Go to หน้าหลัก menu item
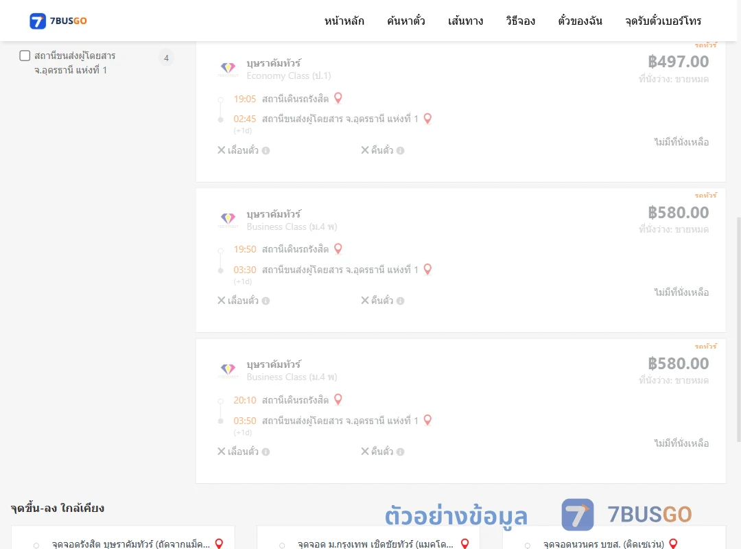 [x=344, y=21]
